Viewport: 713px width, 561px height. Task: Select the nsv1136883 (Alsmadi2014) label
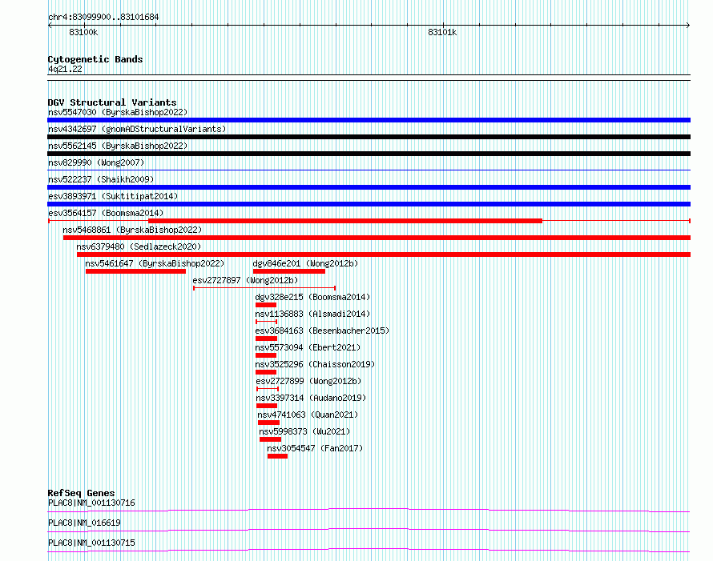point(312,314)
